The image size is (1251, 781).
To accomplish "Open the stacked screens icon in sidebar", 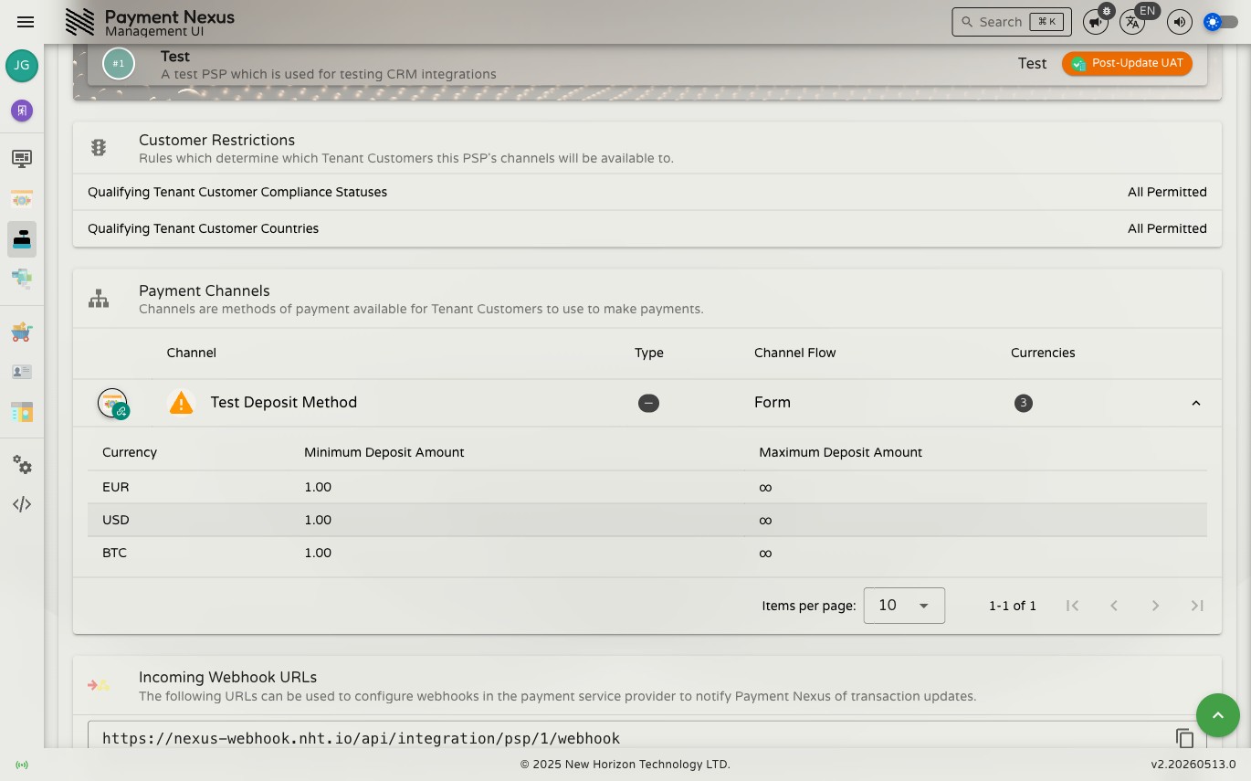I will click(22, 278).
